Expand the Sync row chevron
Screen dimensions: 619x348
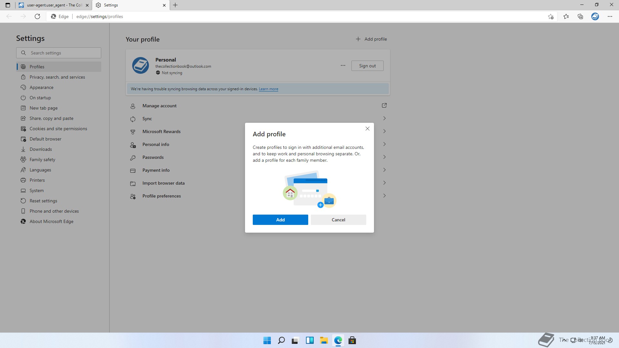click(384, 118)
